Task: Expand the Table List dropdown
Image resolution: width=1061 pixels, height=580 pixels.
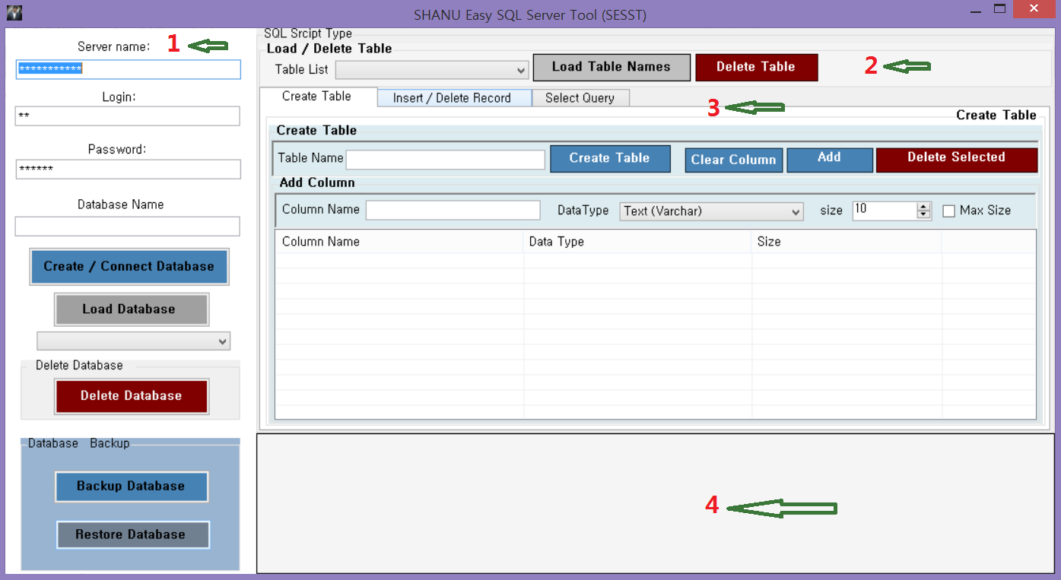Action: (432, 70)
